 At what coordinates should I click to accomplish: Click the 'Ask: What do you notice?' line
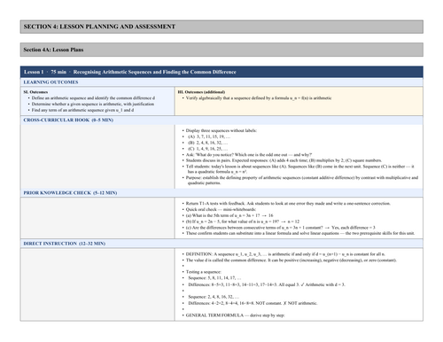tap(248, 154)
